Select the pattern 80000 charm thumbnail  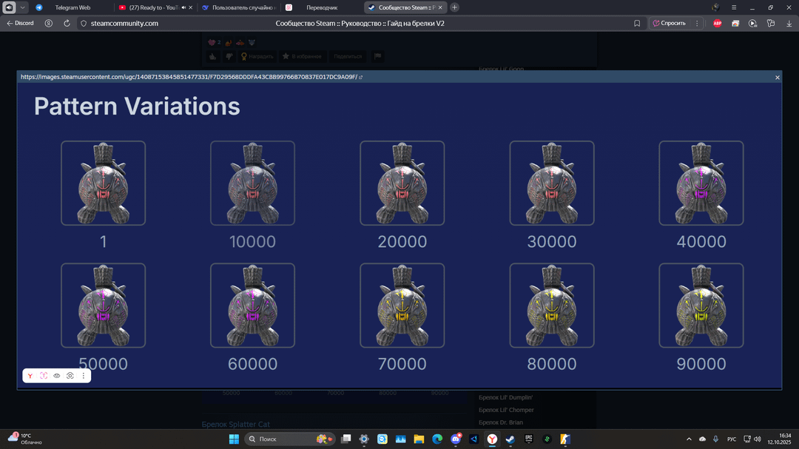point(551,305)
